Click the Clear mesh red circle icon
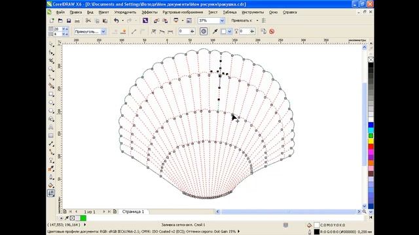The width and height of the screenshot is (419, 235). point(272,31)
